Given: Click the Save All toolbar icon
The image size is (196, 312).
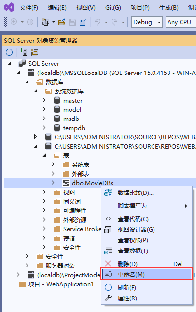Looking at the screenshot, I should pos(83,22).
